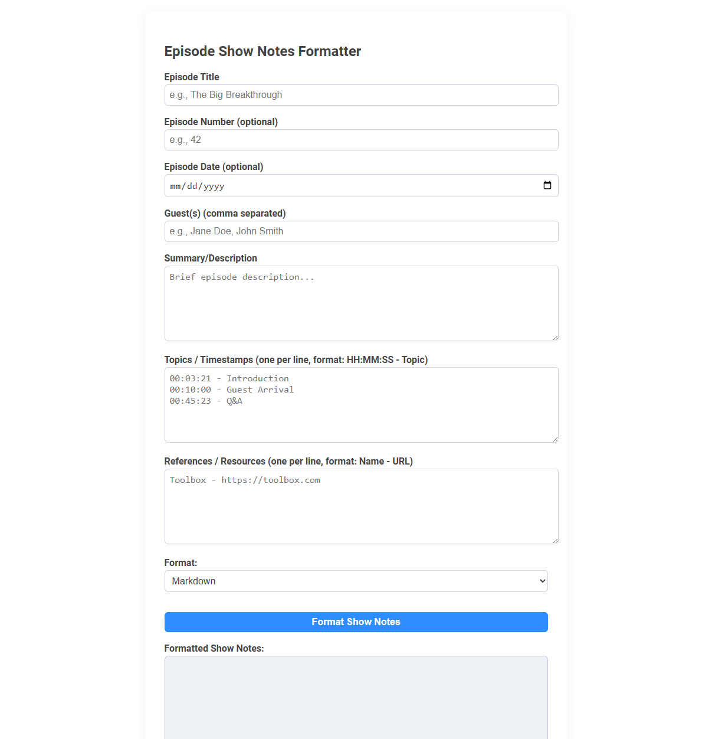This screenshot has height=739, width=712.
Task: Click the resize handle on Summary textarea
Action: pos(555,336)
